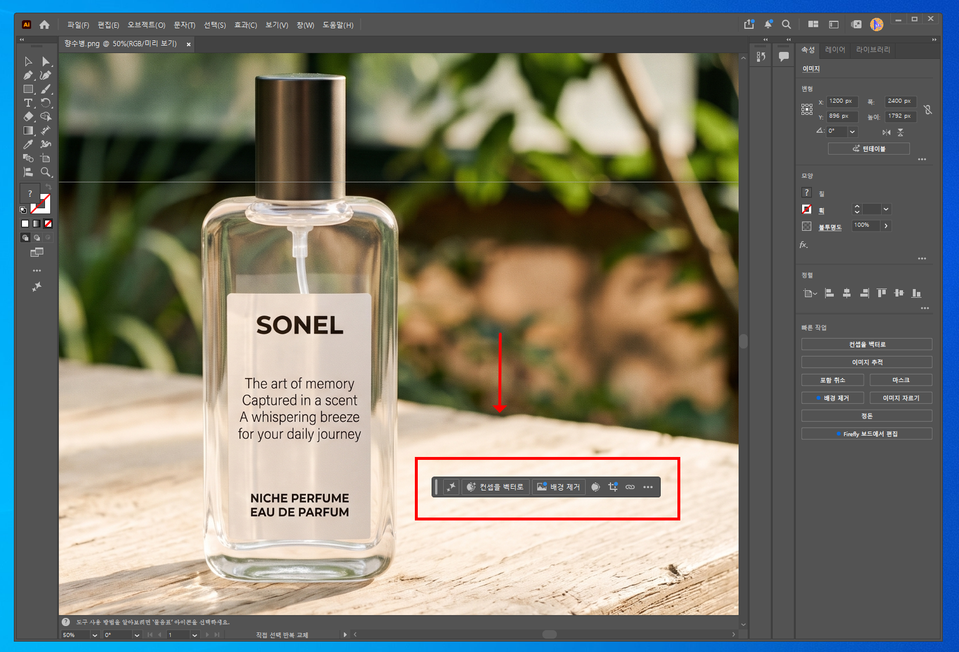Image resolution: width=959 pixels, height=652 pixels.
Task: Open the rotation angle dropdown in the properties panel
Action: 852,132
